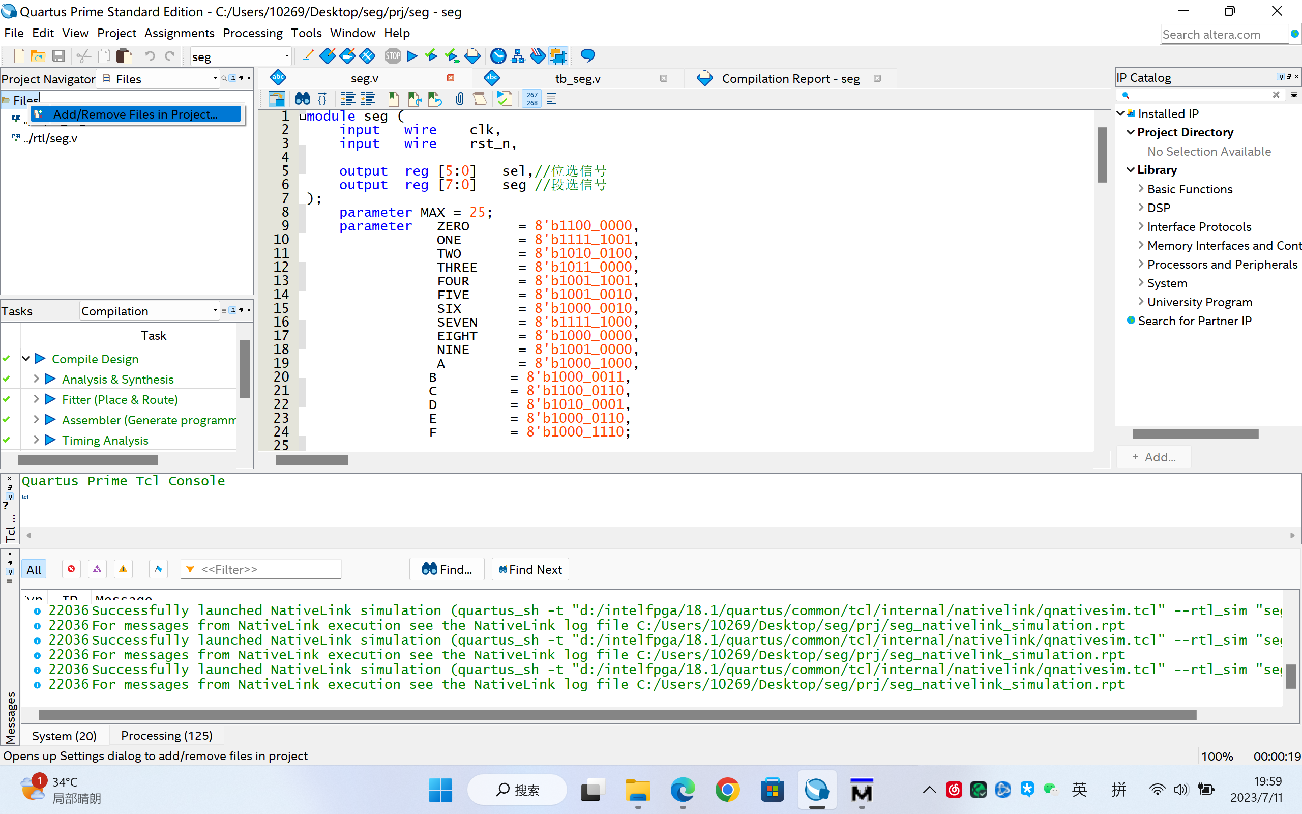The width and height of the screenshot is (1302, 814).
Task: Select Add/Remove Files in Project menu item
Action: pyautogui.click(x=135, y=114)
